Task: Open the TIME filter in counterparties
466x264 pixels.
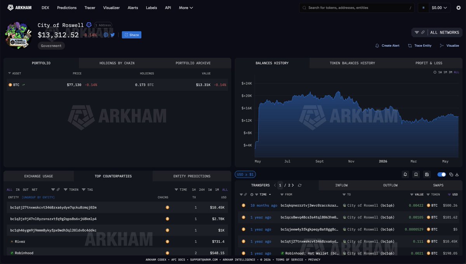Action: click(x=181, y=190)
